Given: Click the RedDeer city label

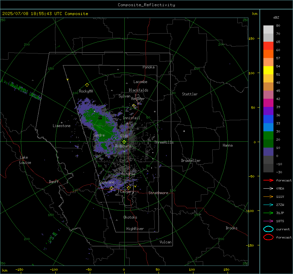Looking at the screenshot, I should pos(138,99).
